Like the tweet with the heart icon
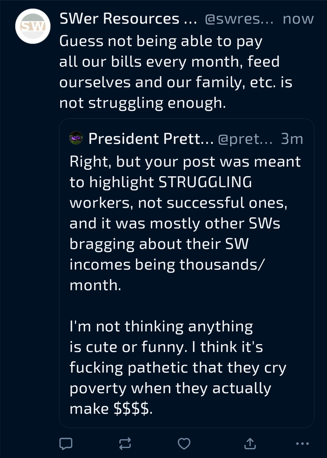327x458 pixels. tap(184, 443)
